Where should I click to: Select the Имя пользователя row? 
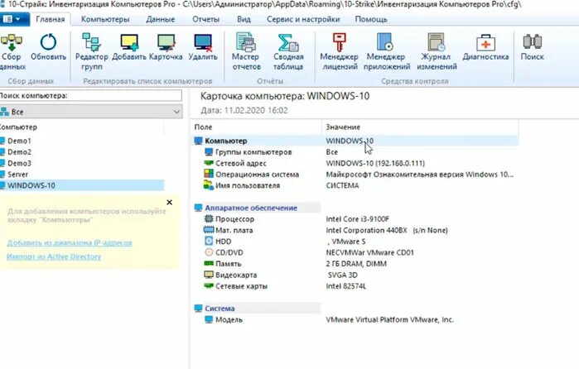pyautogui.click(x=356, y=185)
